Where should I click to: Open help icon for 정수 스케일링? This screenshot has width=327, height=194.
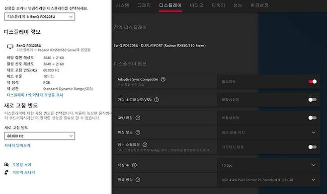click(x=145, y=145)
